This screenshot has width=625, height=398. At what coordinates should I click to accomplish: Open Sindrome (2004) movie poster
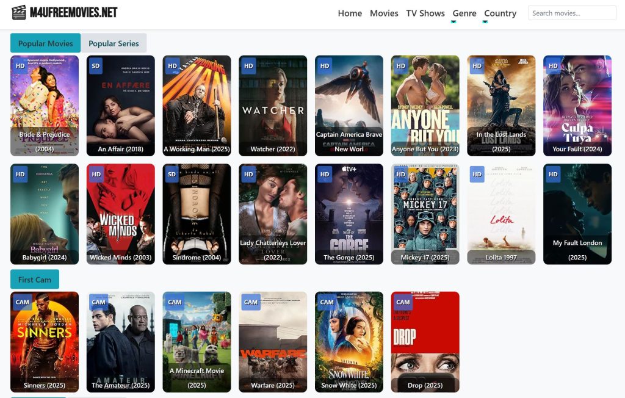(x=197, y=214)
